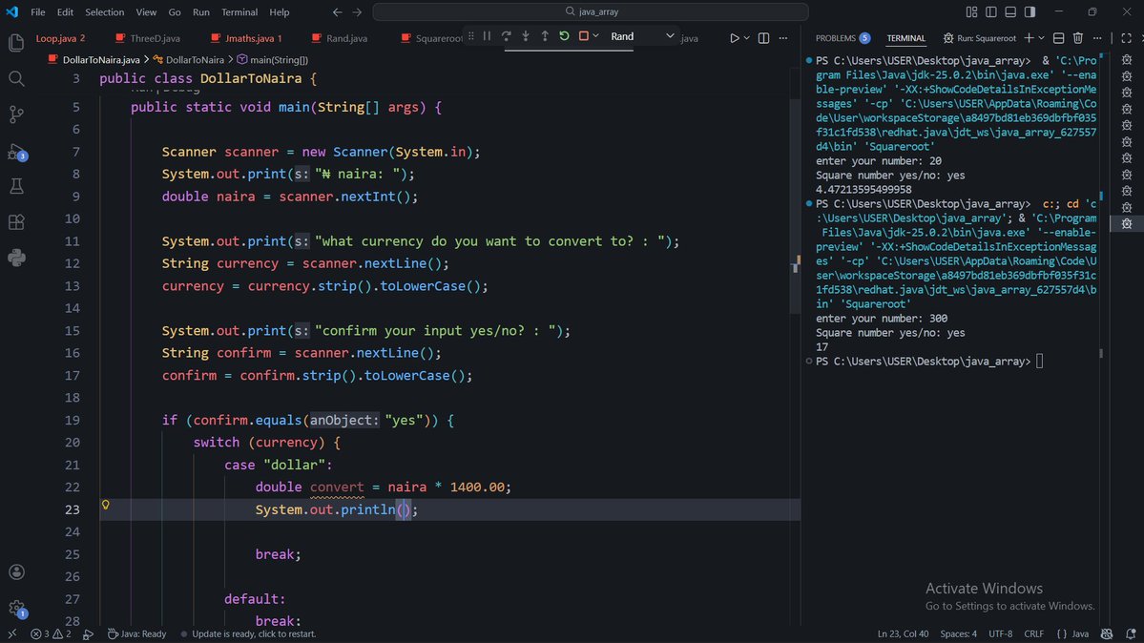The height and width of the screenshot is (643, 1144).
Task: Change end of line sequence CRLF
Action: pyautogui.click(x=1034, y=633)
